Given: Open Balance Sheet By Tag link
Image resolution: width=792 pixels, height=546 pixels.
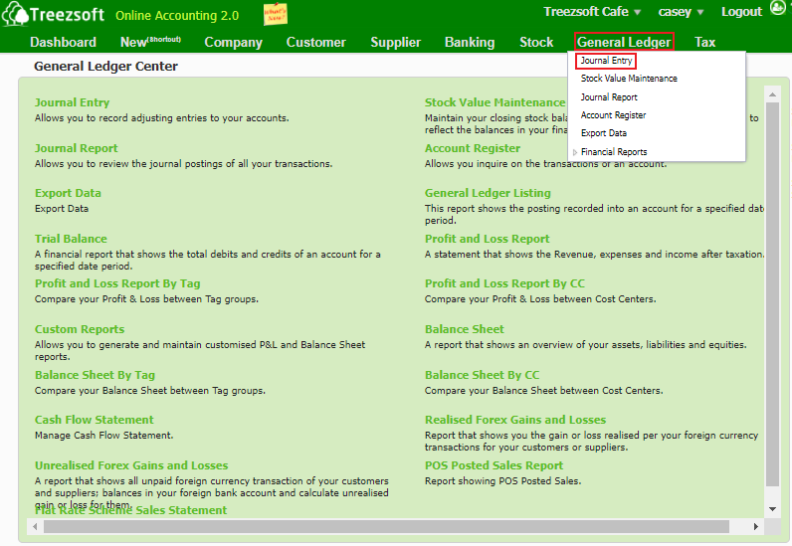Looking at the screenshot, I should tap(95, 375).
